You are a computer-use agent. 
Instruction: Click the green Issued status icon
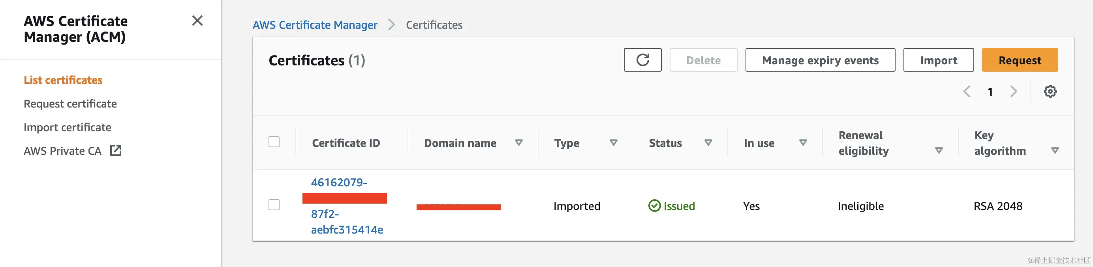pos(654,206)
